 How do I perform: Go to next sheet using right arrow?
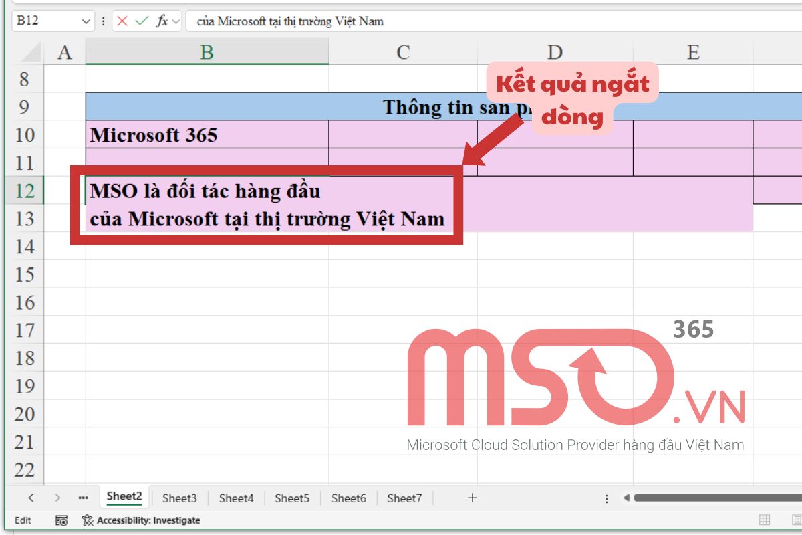click(x=57, y=498)
